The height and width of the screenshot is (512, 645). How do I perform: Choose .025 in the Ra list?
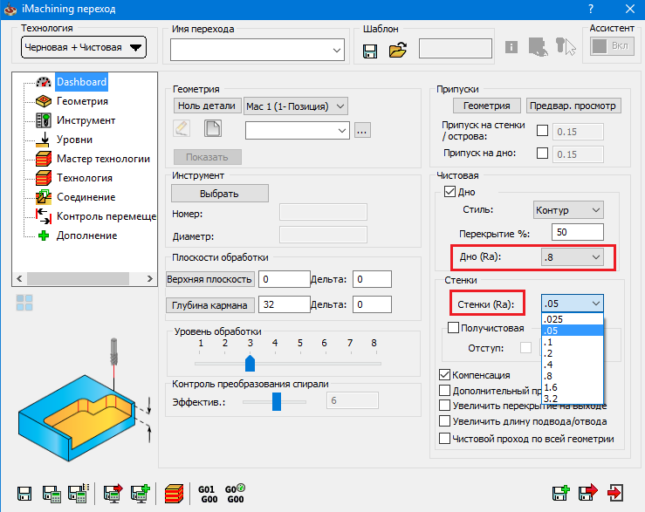[573, 319]
